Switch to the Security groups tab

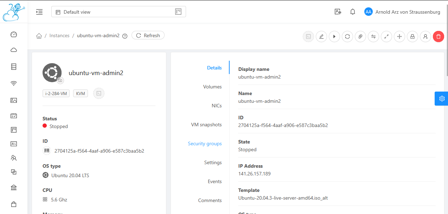pyautogui.click(x=205, y=143)
